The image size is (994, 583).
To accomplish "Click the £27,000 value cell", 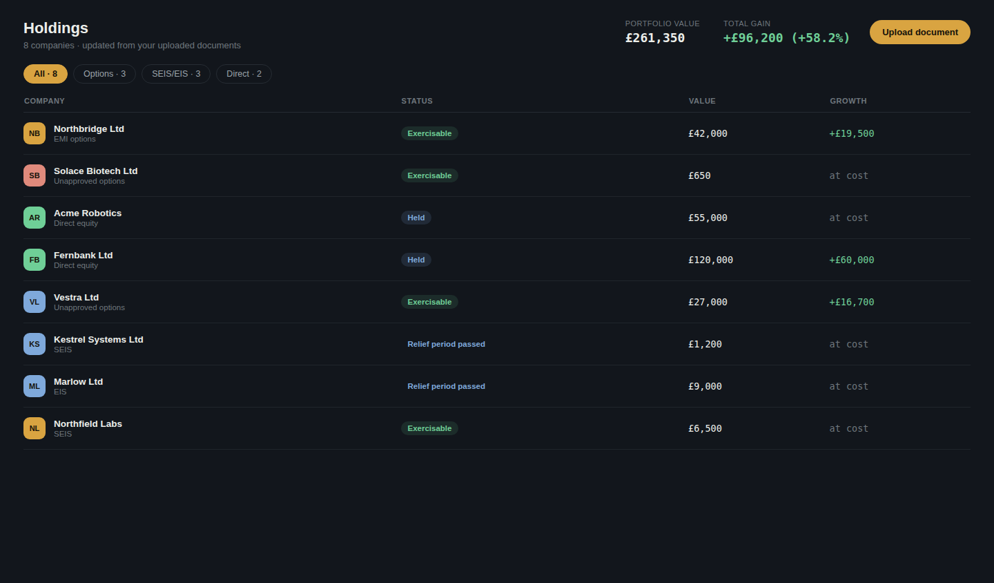I will pos(708,302).
